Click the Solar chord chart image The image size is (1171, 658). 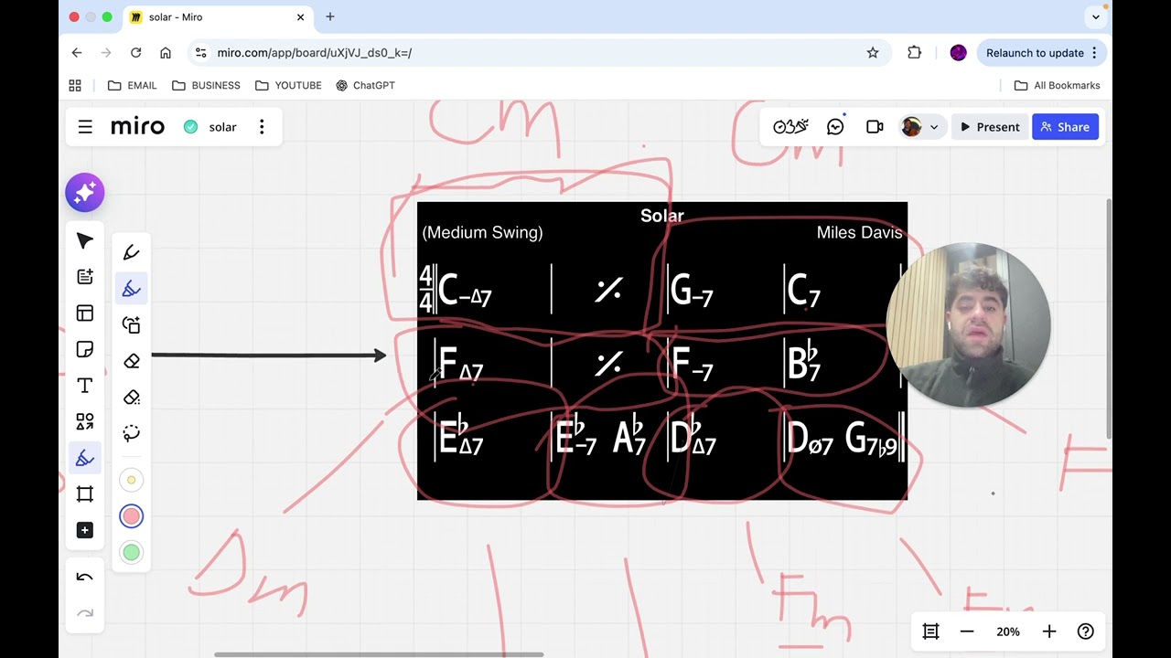(x=661, y=351)
